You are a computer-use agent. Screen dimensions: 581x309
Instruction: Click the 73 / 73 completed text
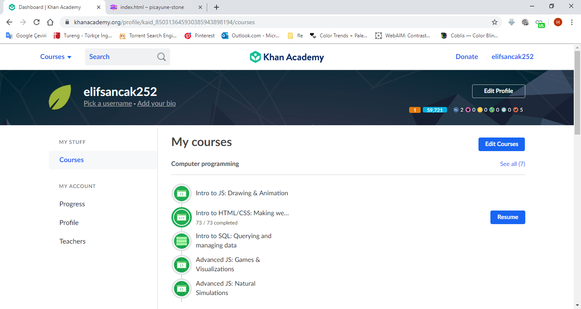click(x=216, y=223)
